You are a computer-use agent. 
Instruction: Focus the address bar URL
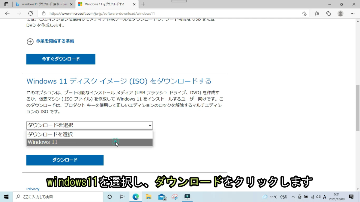tap(102, 13)
